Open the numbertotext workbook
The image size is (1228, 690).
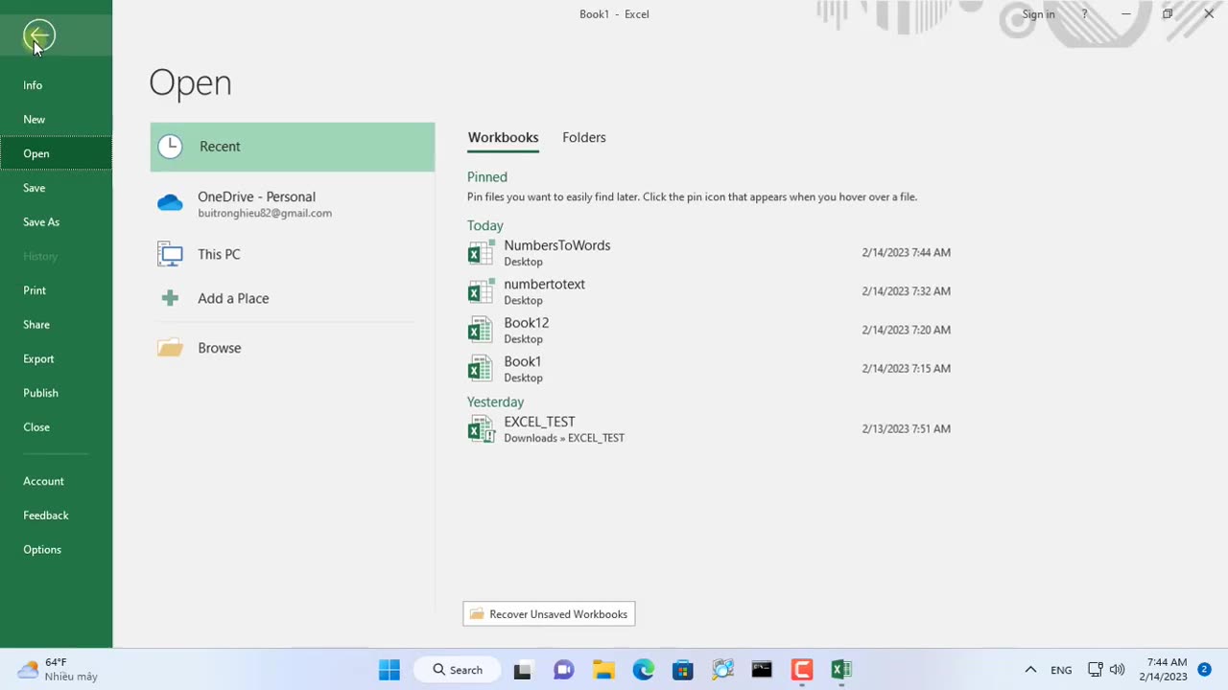point(710,291)
